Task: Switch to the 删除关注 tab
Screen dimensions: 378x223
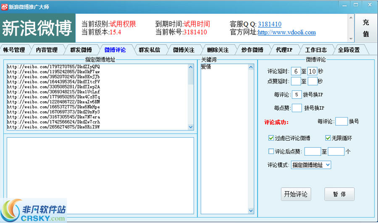Action: (x=218, y=50)
